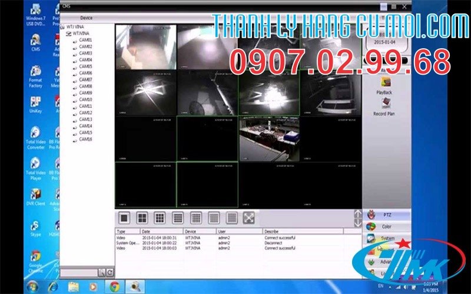
Task: Select CAM16 in device tree
Action: click(85, 139)
